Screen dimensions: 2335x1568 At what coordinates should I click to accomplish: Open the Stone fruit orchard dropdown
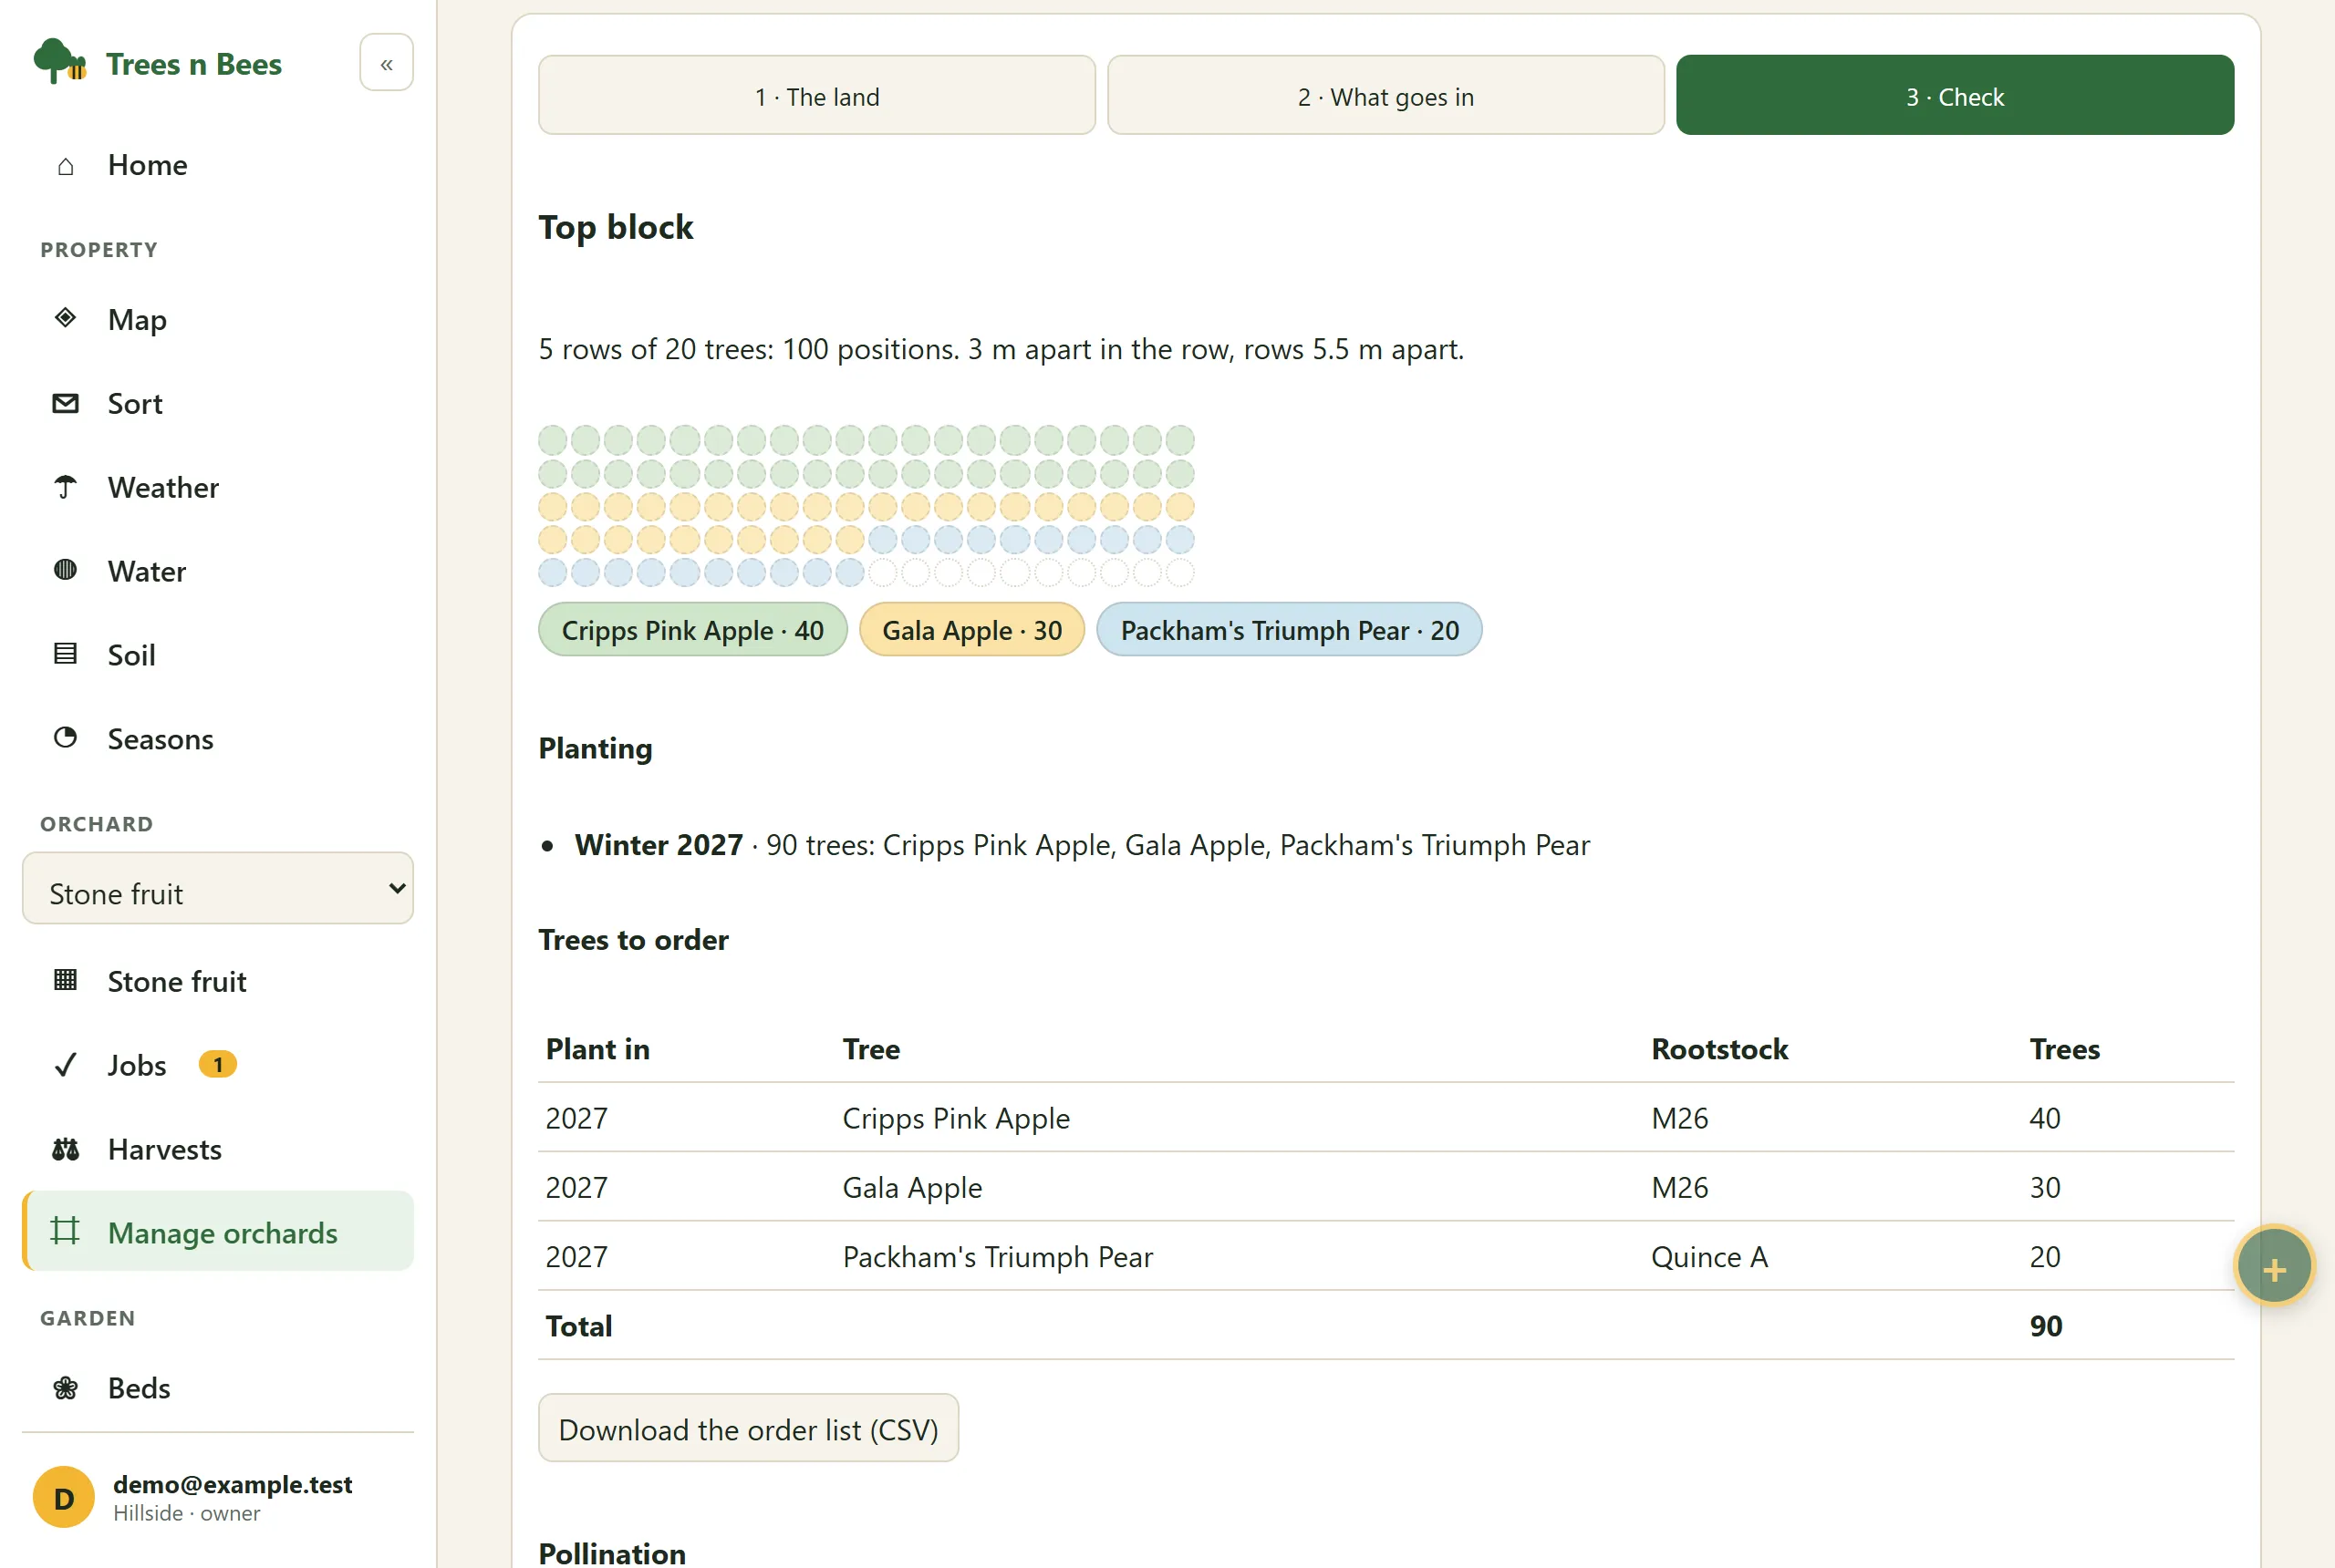(x=218, y=889)
